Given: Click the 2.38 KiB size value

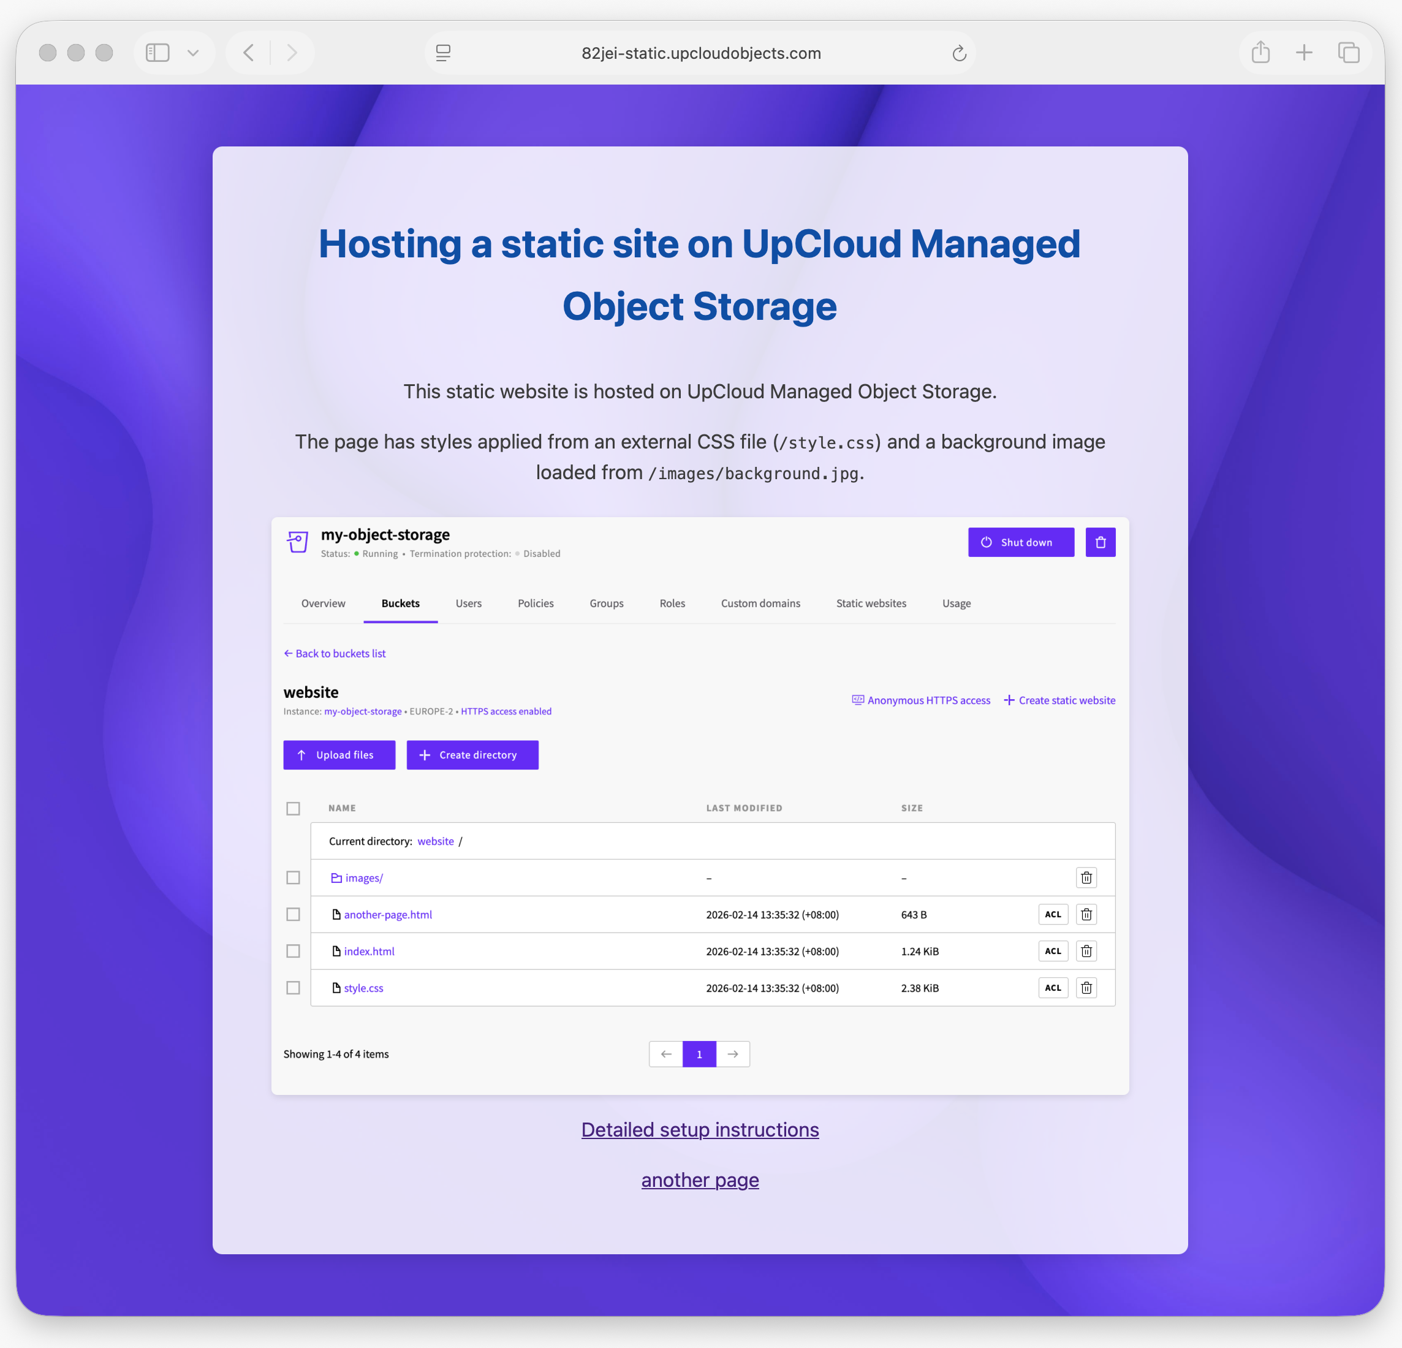Looking at the screenshot, I should click(920, 988).
